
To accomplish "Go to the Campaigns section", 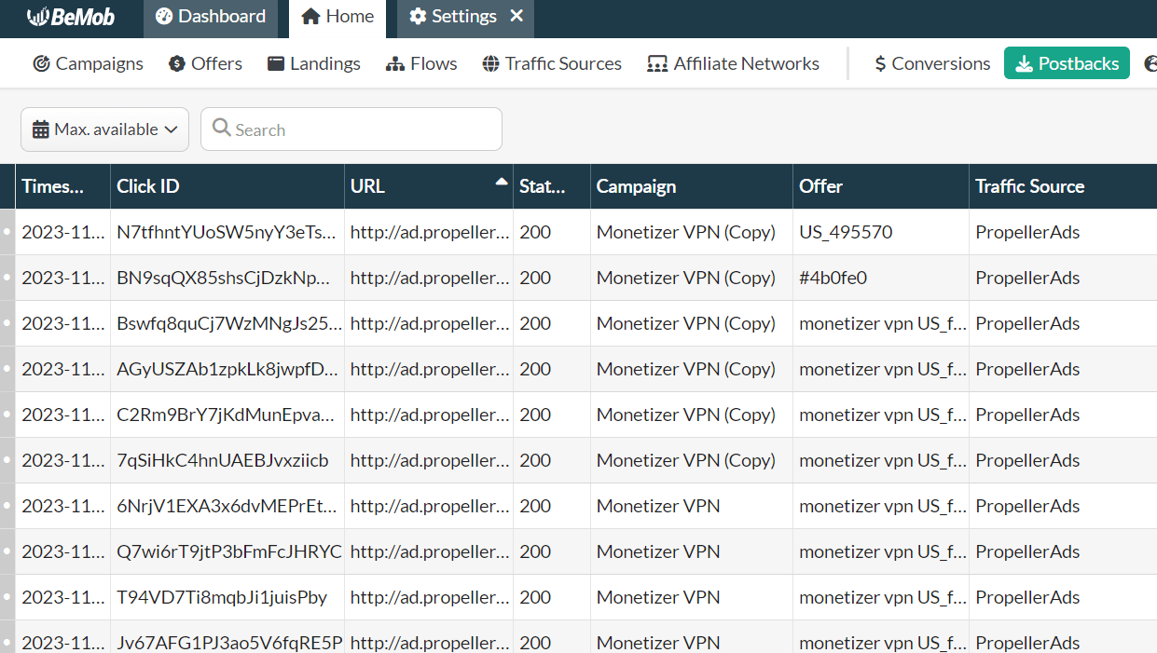I will pos(88,63).
